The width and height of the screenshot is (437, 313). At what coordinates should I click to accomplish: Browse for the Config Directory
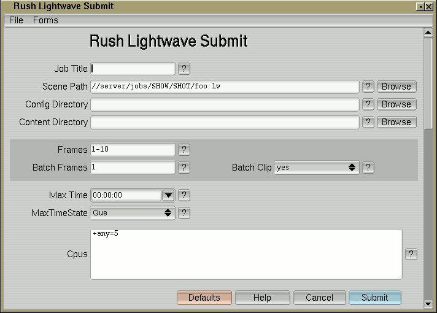click(x=396, y=104)
